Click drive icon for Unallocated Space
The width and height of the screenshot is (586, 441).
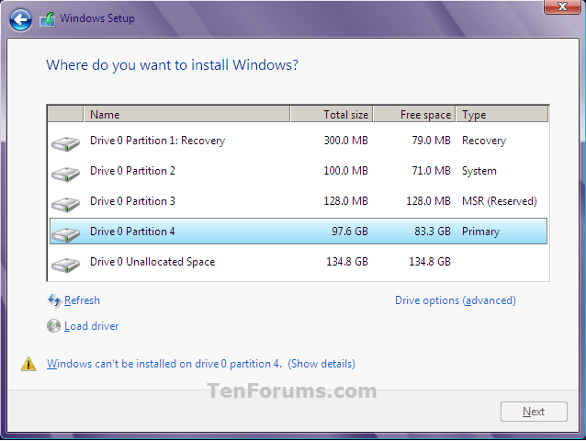(x=65, y=265)
